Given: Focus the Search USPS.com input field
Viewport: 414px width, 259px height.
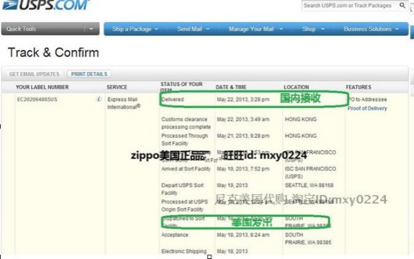Looking at the screenshot, I should tap(350, 5).
